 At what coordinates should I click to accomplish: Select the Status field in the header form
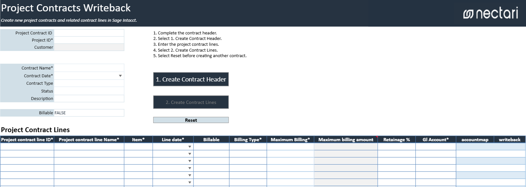(x=89, y=91)
